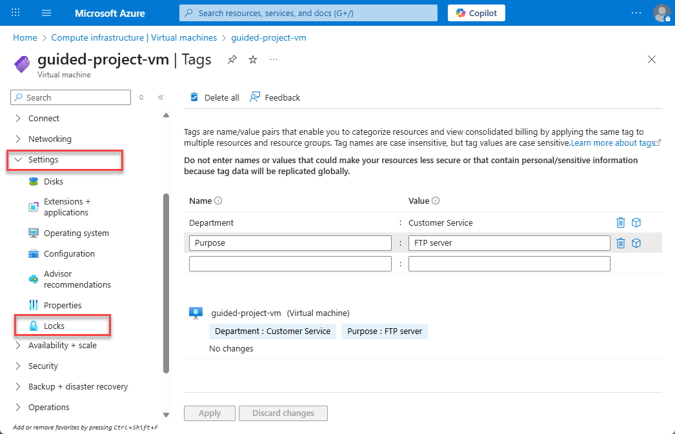Open guided-project-vm breadcrumb link
Image resolution: width=675 pixels, height=434 pixels.
(268, 37)
